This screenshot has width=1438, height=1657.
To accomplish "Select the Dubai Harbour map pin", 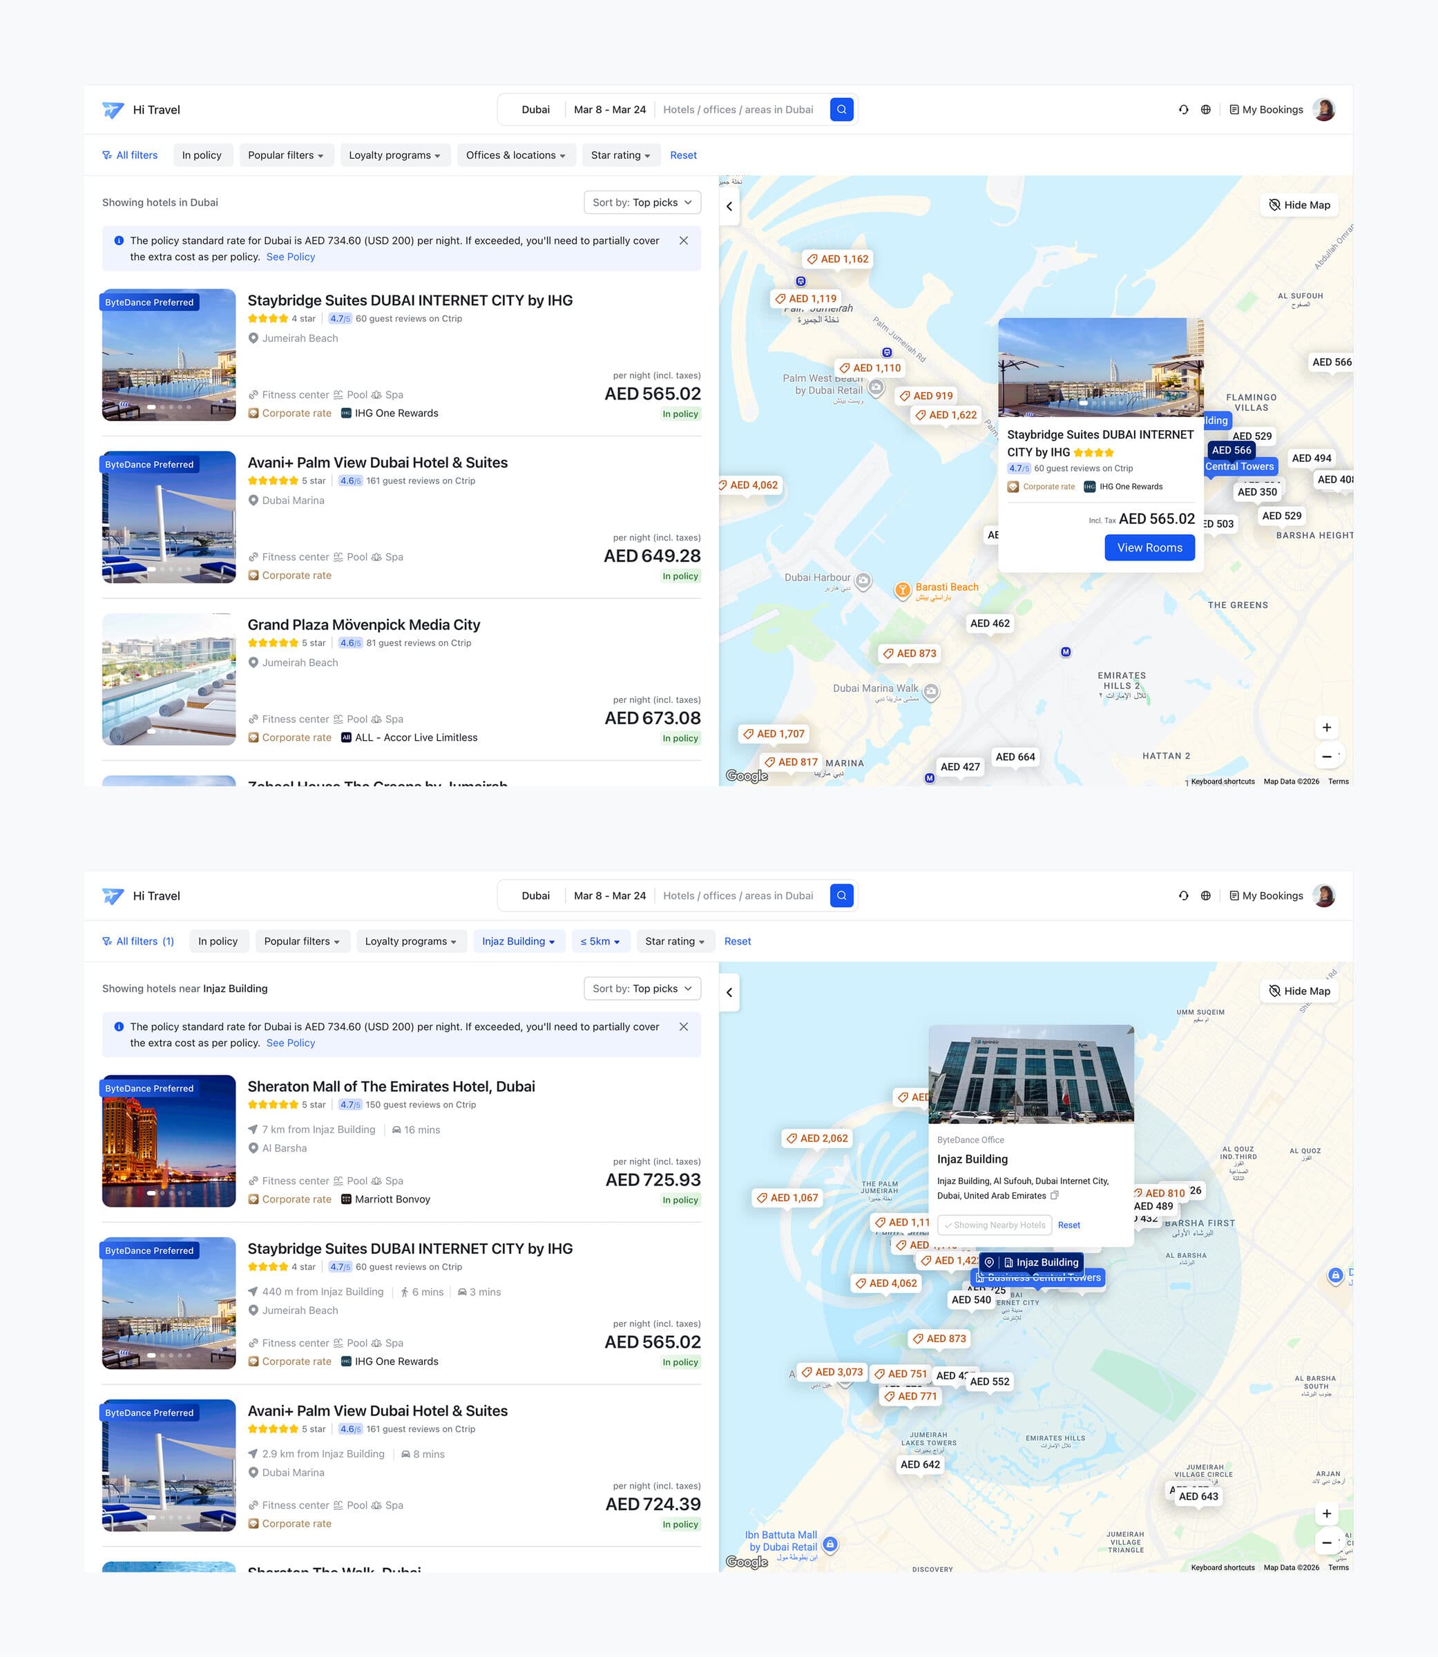I will pos(863,580).
